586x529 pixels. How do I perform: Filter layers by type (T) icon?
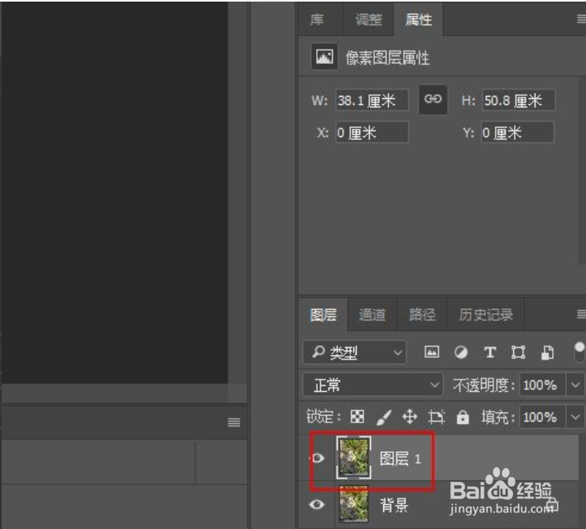[x=490, y=352]
